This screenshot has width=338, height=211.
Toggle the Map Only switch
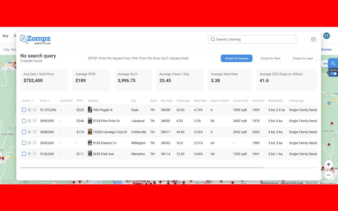333,74
